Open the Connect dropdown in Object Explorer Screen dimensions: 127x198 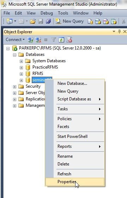pyautogui.click(x=15, y=40)
